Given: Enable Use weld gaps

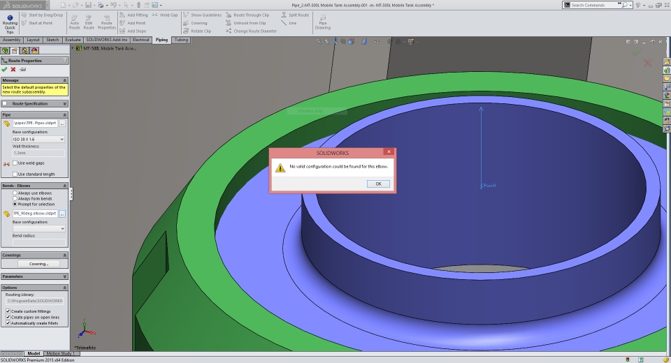Looking at the screenshot, I should [x=15, y=163].
